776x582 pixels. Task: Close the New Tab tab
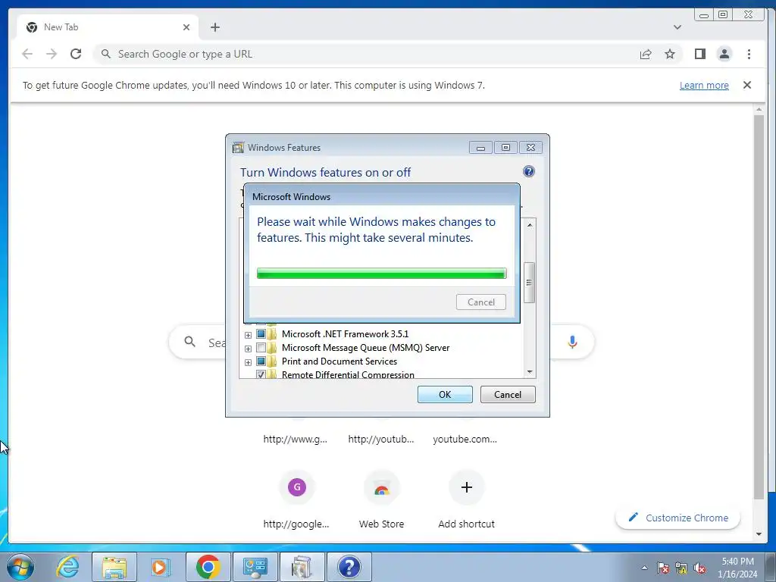[x=186, y=27]
